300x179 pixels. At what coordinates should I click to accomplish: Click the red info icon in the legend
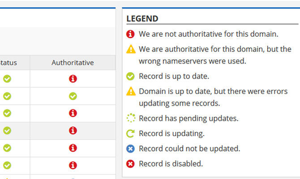tap(131, 34)
